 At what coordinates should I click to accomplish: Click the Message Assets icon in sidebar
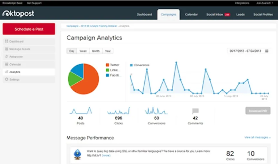pyautogui.click(x=6, y=49)
